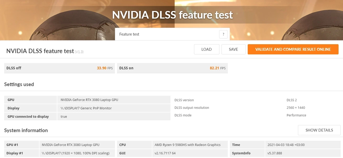Select the Feature test label
This screenshot has width=343, height=158.
tap(129, 34)
